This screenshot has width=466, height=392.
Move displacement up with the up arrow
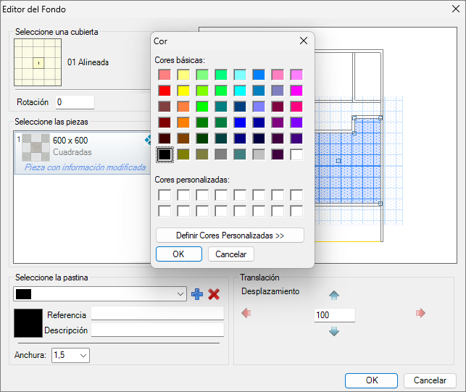(334, 295)
